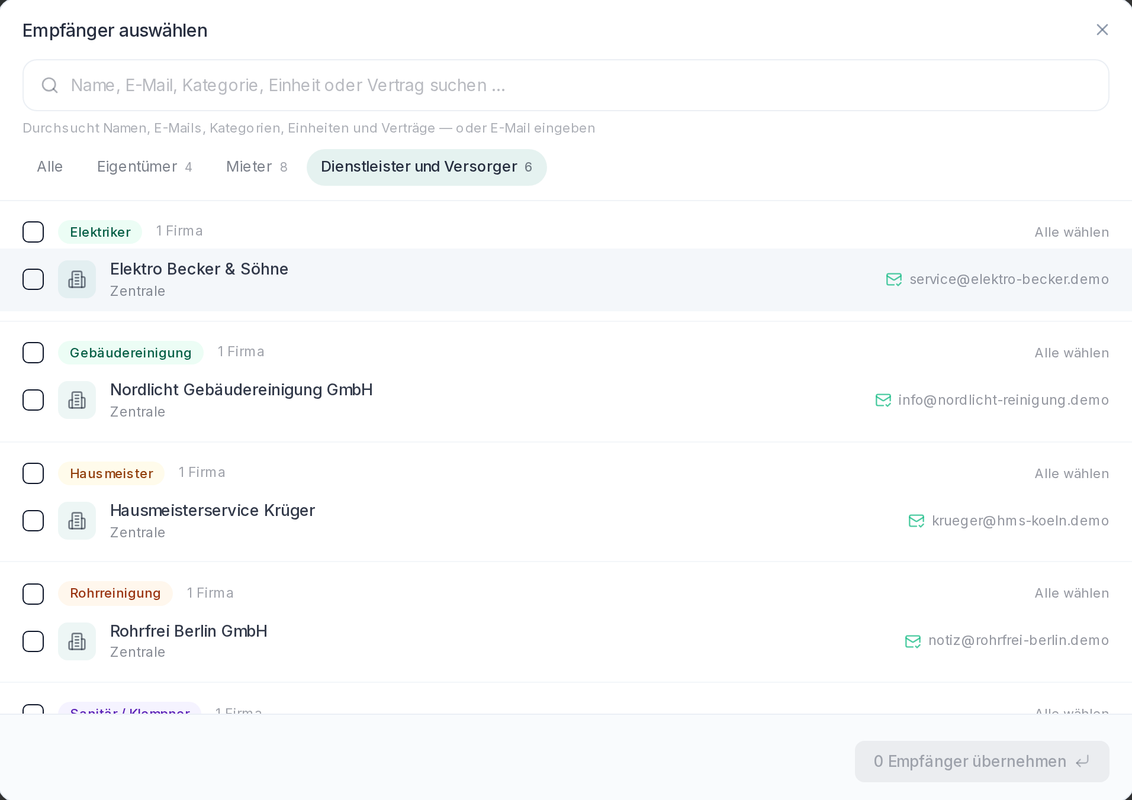Check the Hausmeister group checkbox
The height and width of the screenshot is (800, 1132).
click(x=33, y=473)
